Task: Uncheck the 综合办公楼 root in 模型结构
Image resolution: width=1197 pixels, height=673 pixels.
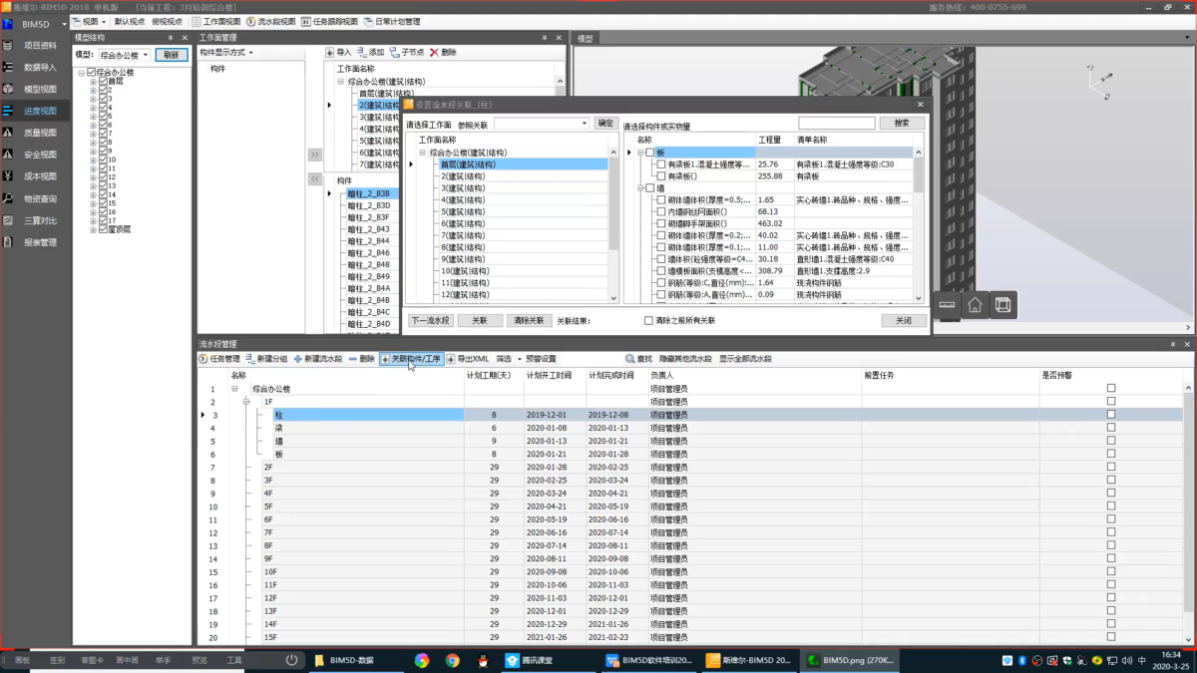Action: (92, 73)
